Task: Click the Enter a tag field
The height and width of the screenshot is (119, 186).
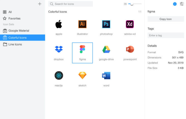Action: pos(166,35)
